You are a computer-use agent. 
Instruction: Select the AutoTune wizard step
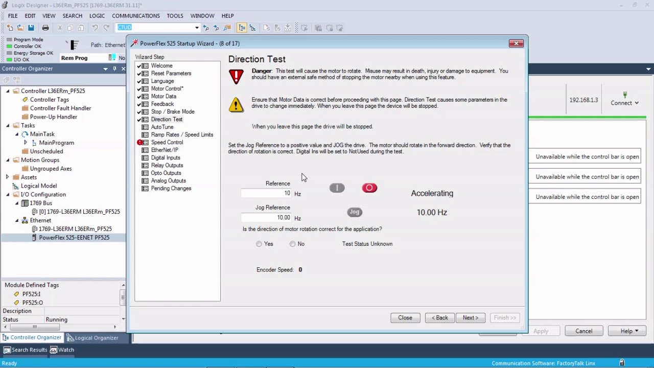pyautogui.click(x=162, y=127)
